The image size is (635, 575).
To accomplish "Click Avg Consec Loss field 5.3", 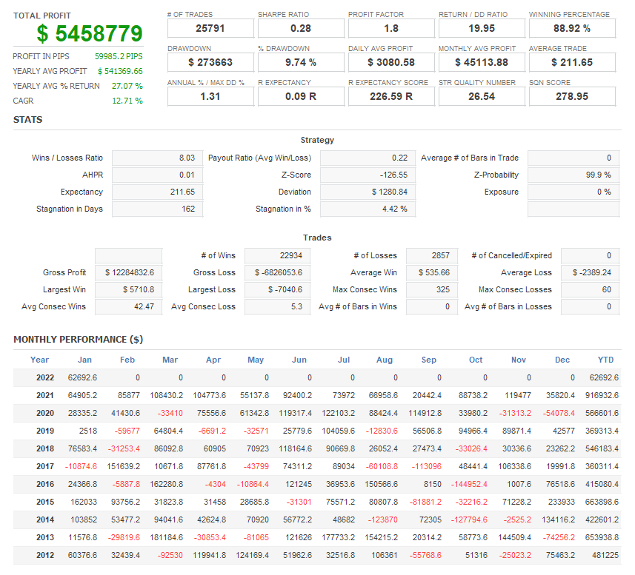I will [277, 306].
